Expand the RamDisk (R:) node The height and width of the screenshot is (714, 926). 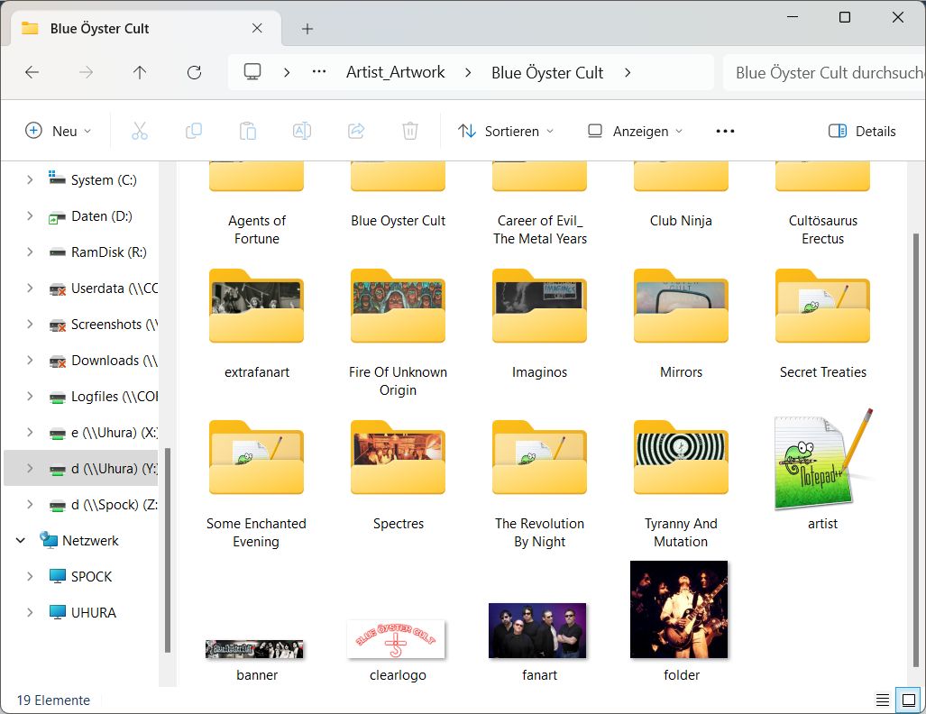click(x=30, y=252)
